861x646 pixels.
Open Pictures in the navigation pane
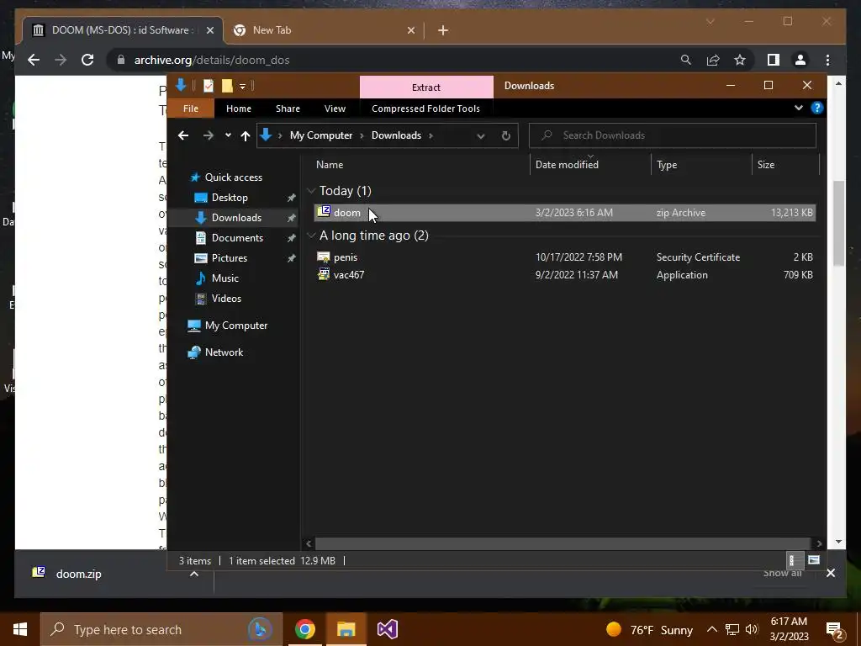click(229, 258)
